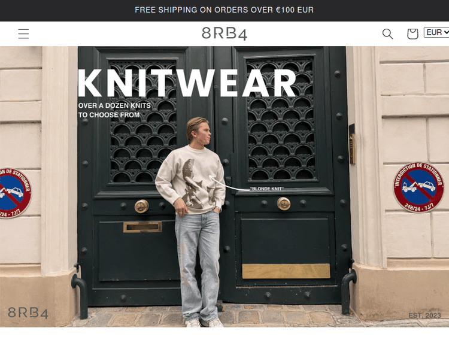Expand the EUR currency dropdown
449x337 pixels.
[x=436, y=32]
